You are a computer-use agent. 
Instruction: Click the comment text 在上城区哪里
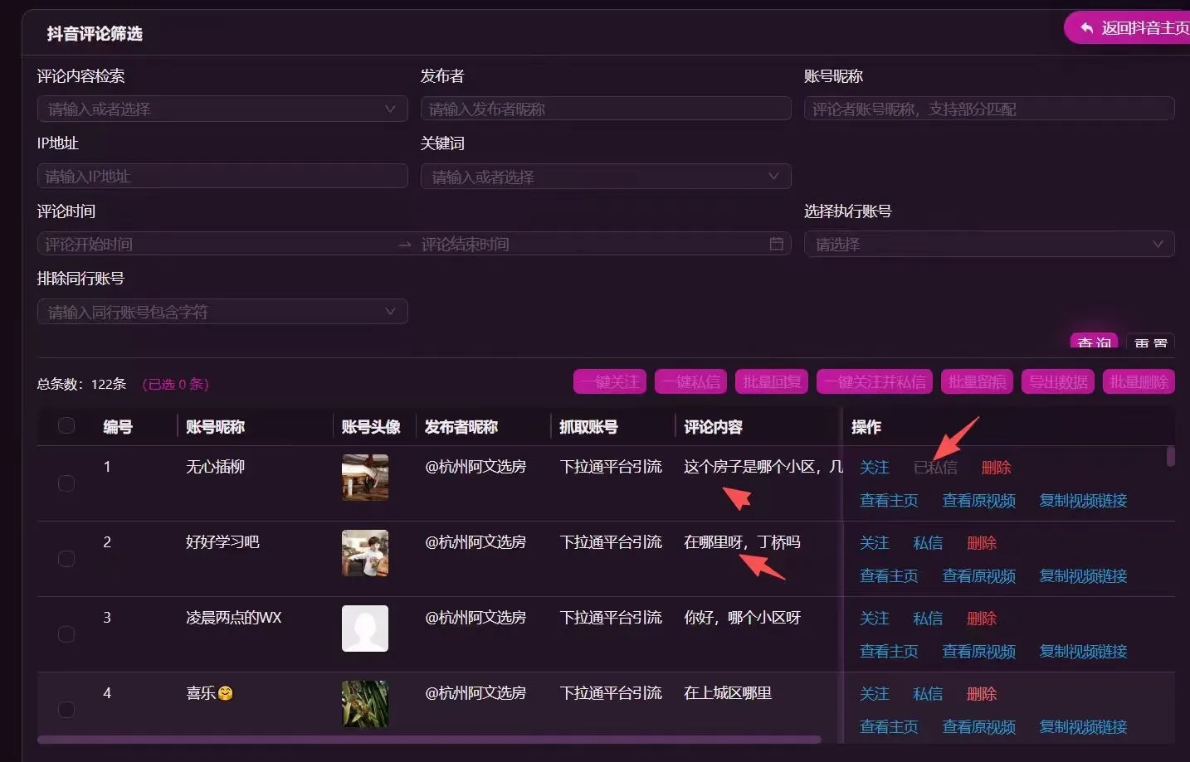point(728,693)
